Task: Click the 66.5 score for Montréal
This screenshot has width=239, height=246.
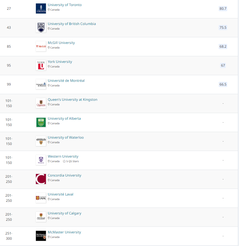Action: pyautogui.click(x=223, y=84)
